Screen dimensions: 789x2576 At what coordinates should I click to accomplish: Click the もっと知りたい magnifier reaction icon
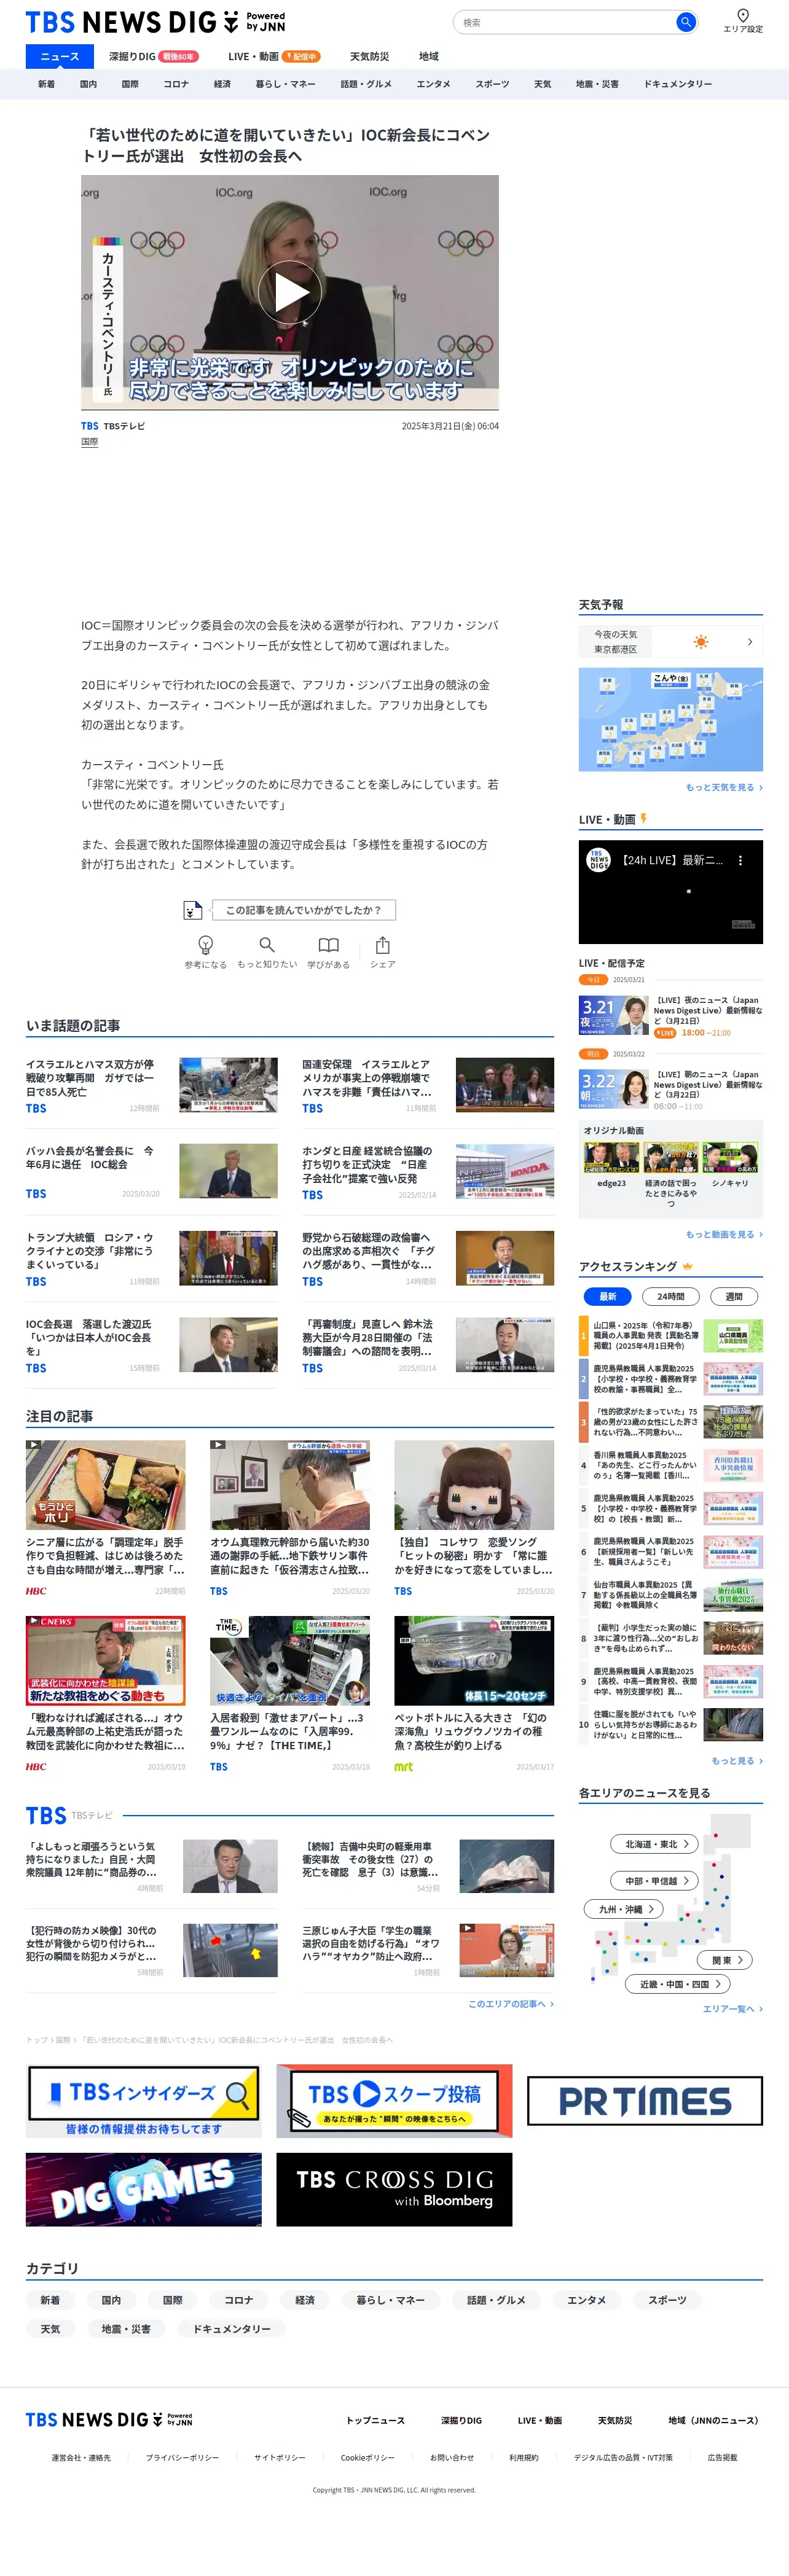coord(267,945)
